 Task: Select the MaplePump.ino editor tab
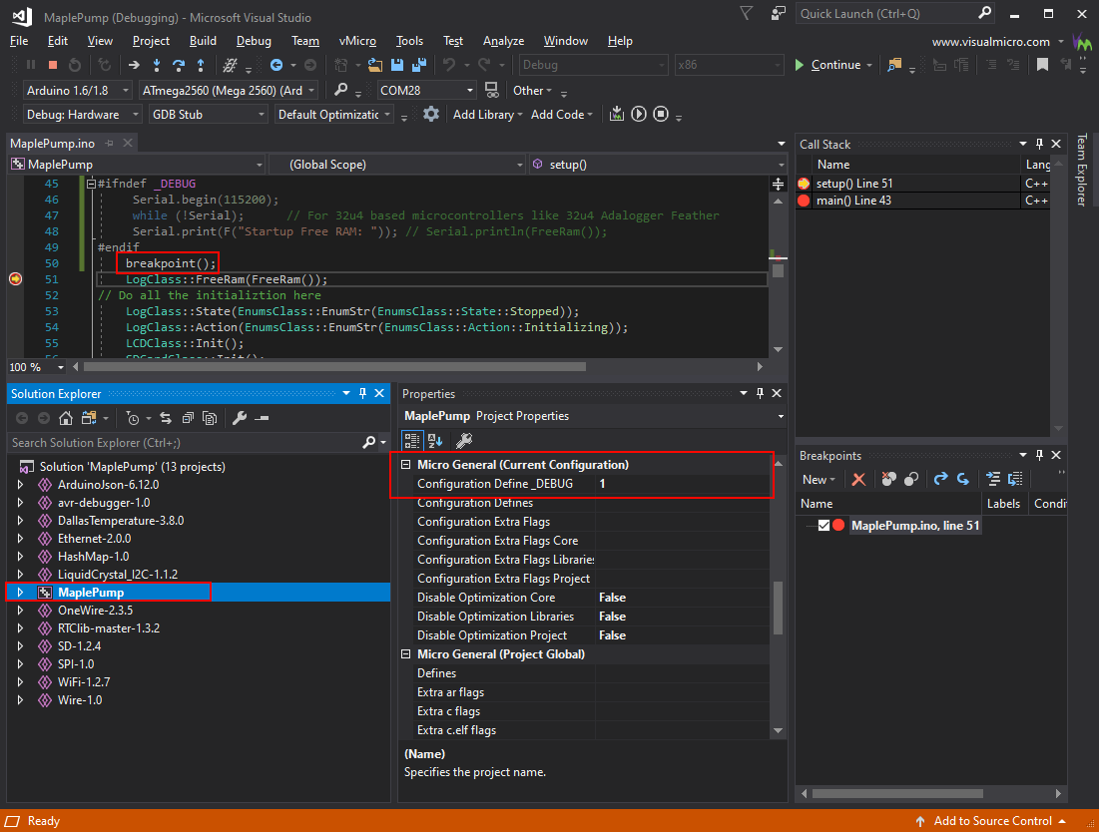pos(53,143)
